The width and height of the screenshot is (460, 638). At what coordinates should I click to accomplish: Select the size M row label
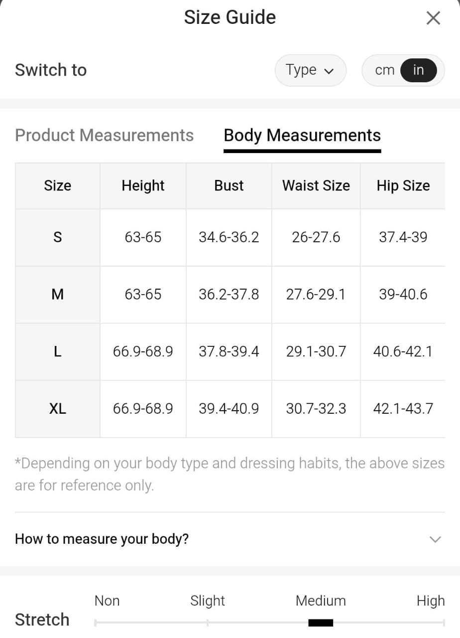pyautogui.click(x=58, y=295)
